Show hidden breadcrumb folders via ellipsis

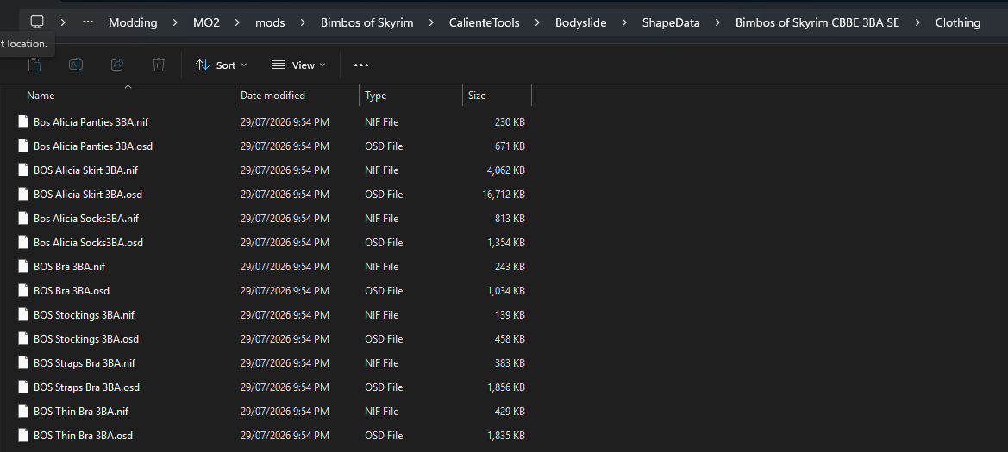pyautogui.click(x=88, y=22)
